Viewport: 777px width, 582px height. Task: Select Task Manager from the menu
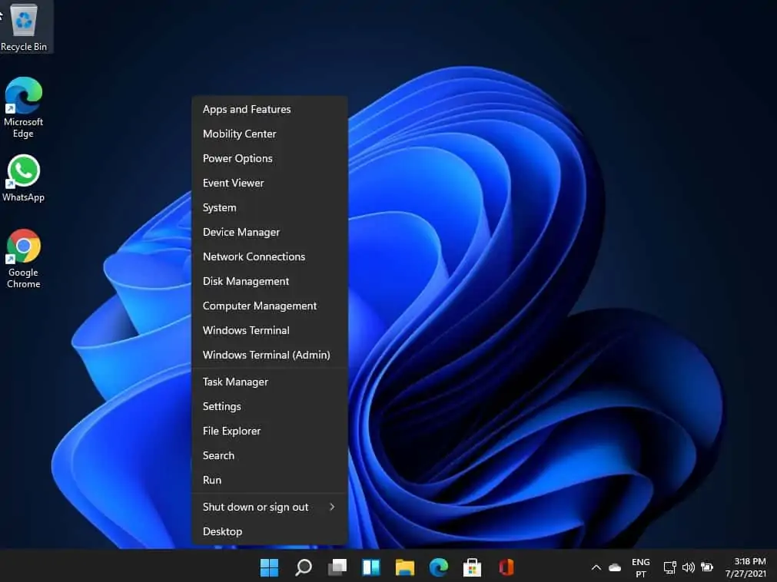(x=235, y=382)
